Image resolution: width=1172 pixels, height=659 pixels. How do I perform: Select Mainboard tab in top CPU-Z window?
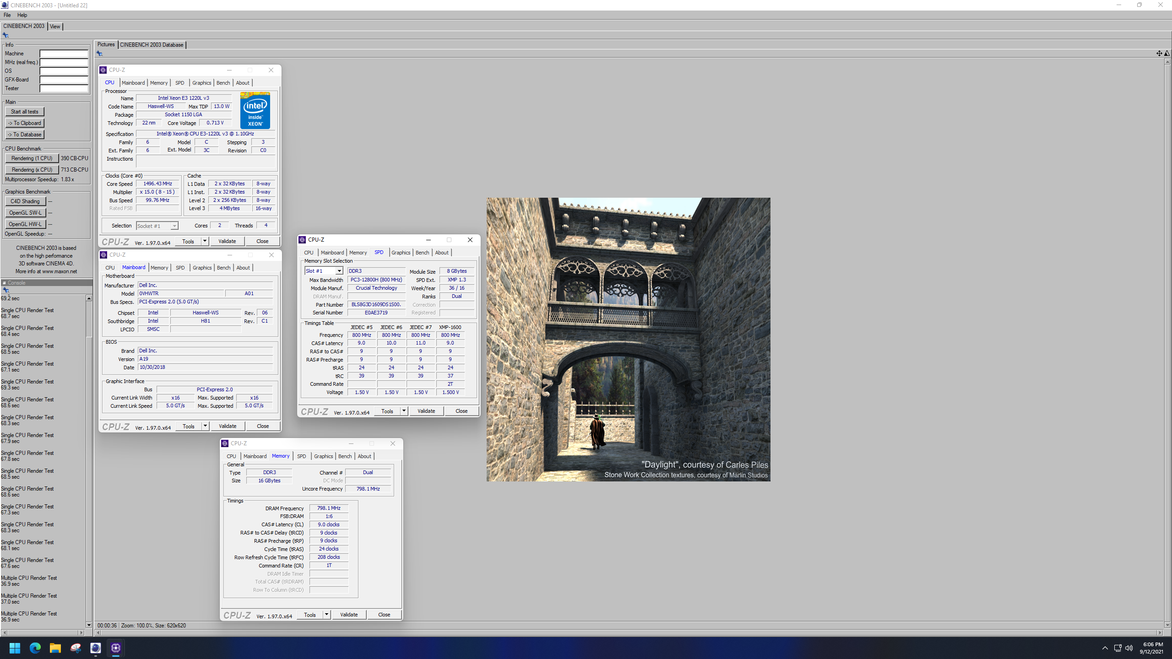pyautogui.click(x=133, y=83)
